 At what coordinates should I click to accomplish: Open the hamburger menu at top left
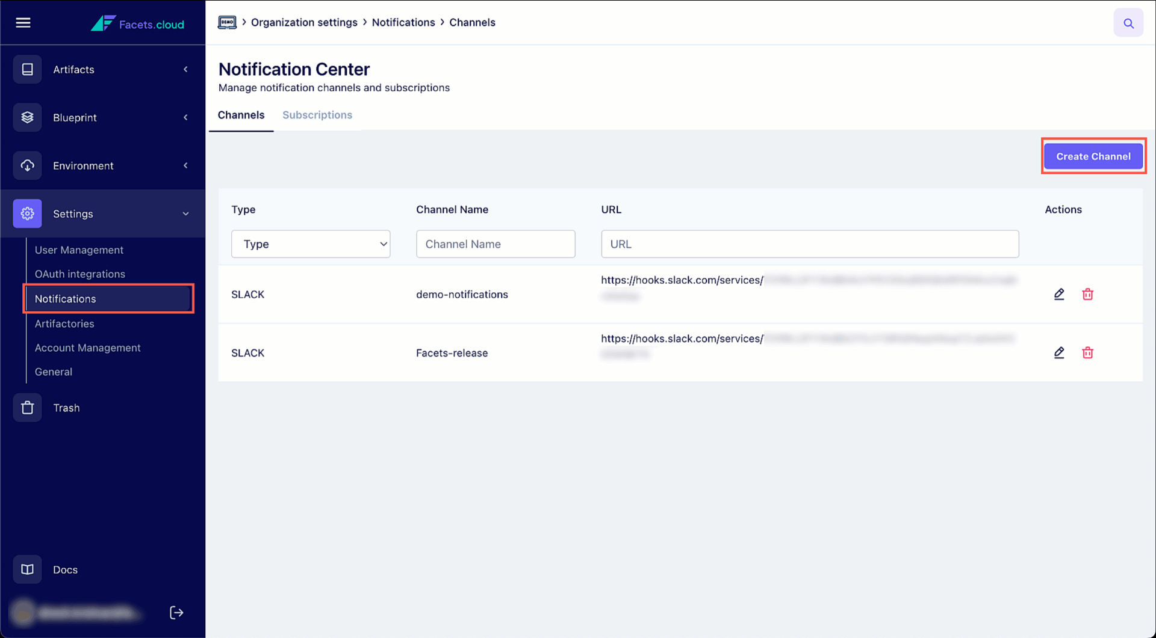(23, 22)
